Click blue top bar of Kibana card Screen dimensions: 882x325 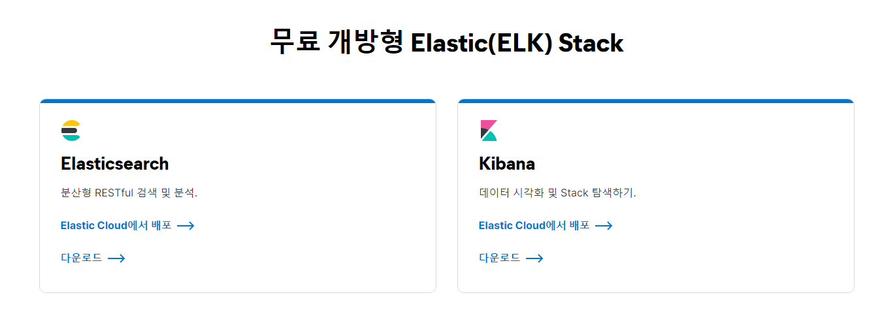pos(656,101)
